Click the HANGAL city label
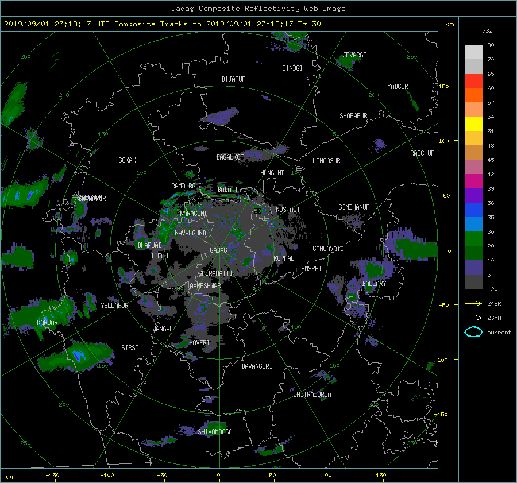 [162, 329]
